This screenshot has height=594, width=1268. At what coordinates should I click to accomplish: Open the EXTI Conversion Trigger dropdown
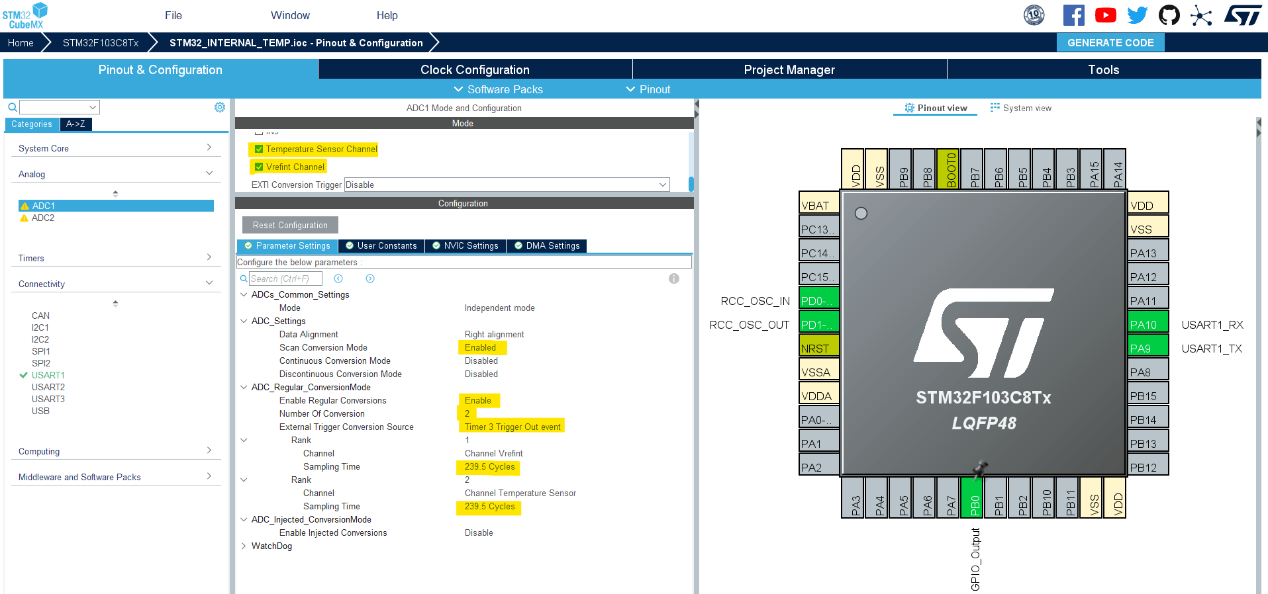pos(507,185)
